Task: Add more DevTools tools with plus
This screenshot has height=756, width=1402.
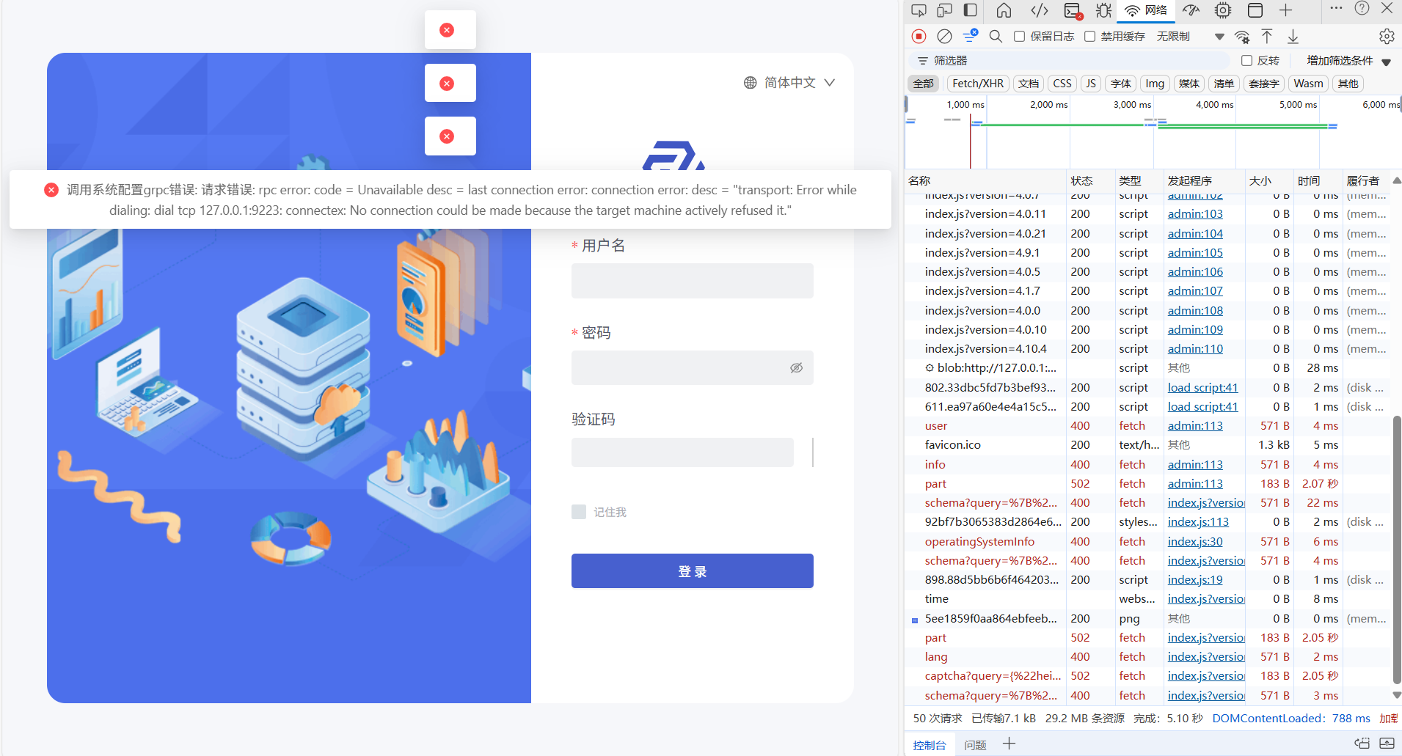Action: pos(1285,10)
